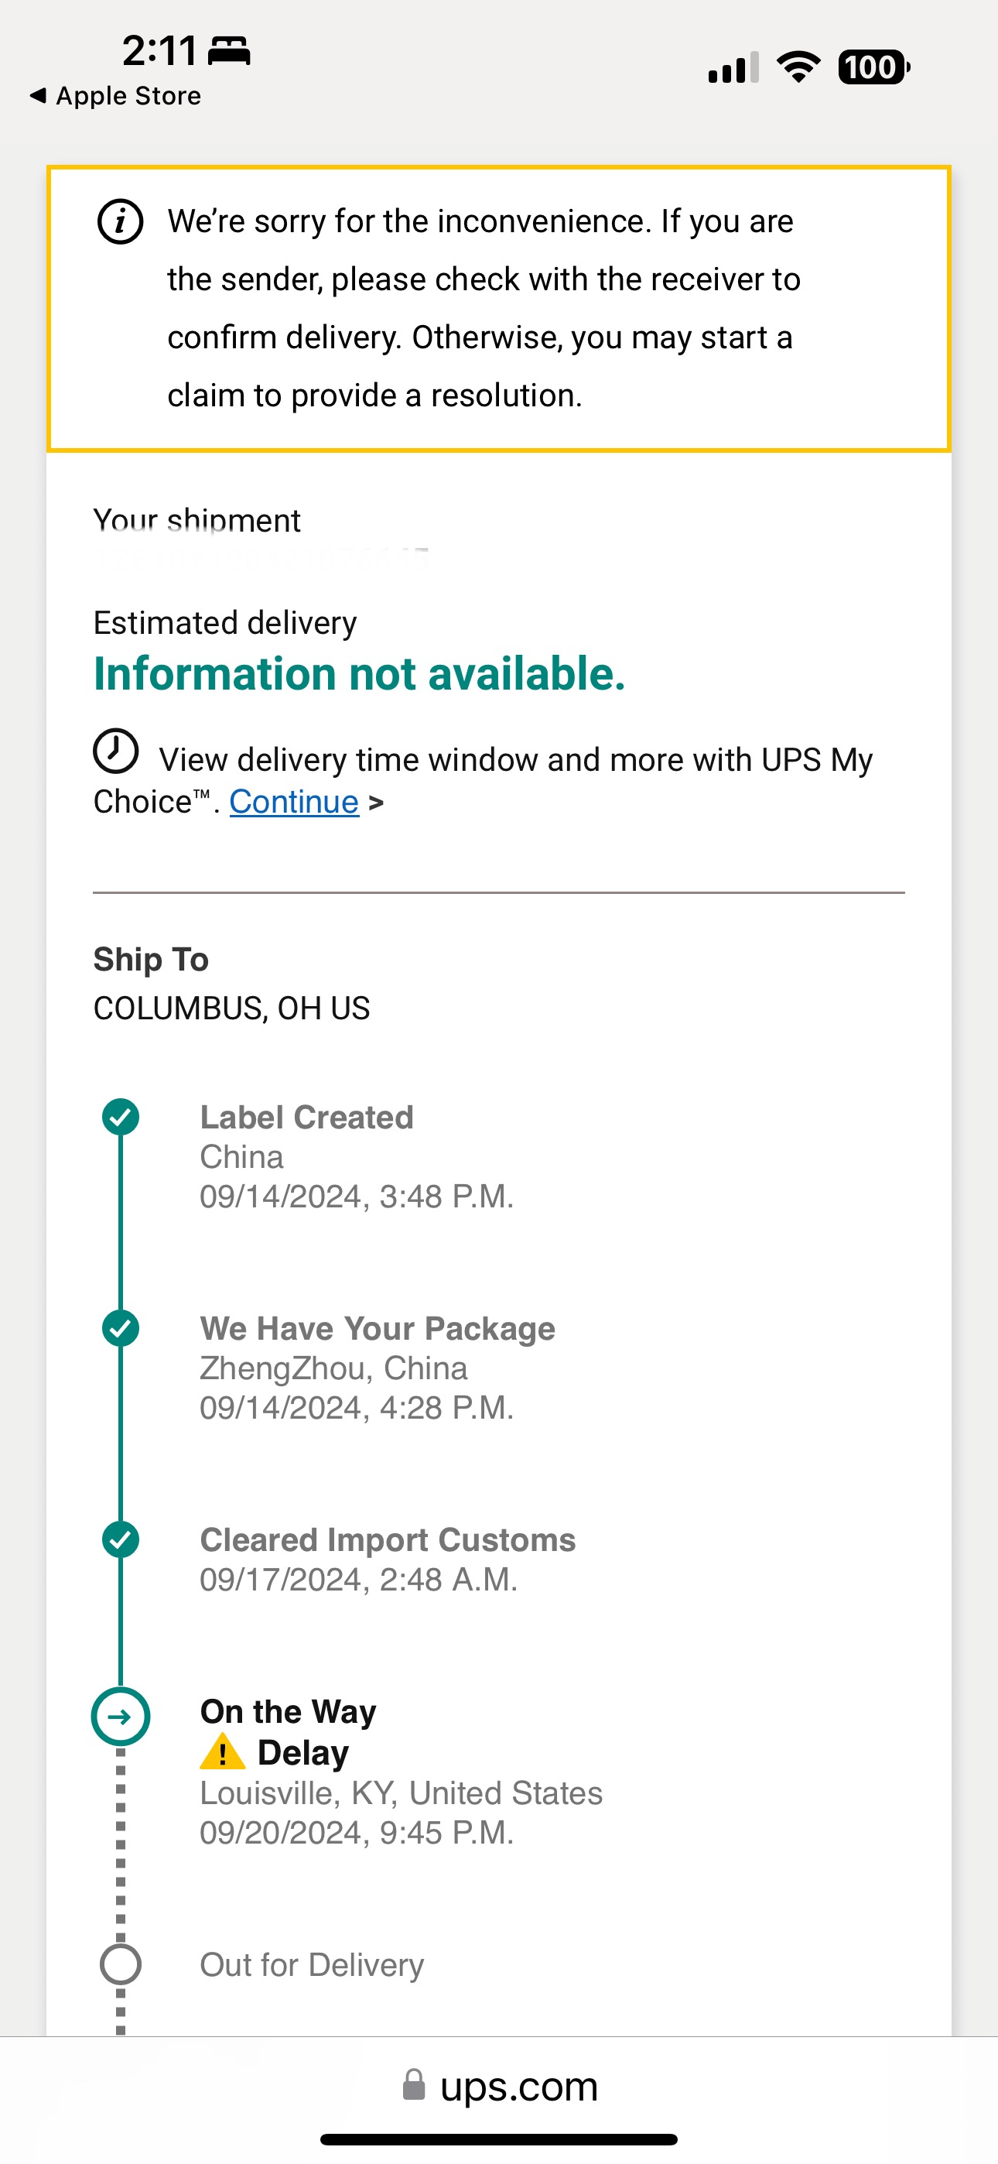
Task: Tap the Information not available heading
Action: pos(359,673)
